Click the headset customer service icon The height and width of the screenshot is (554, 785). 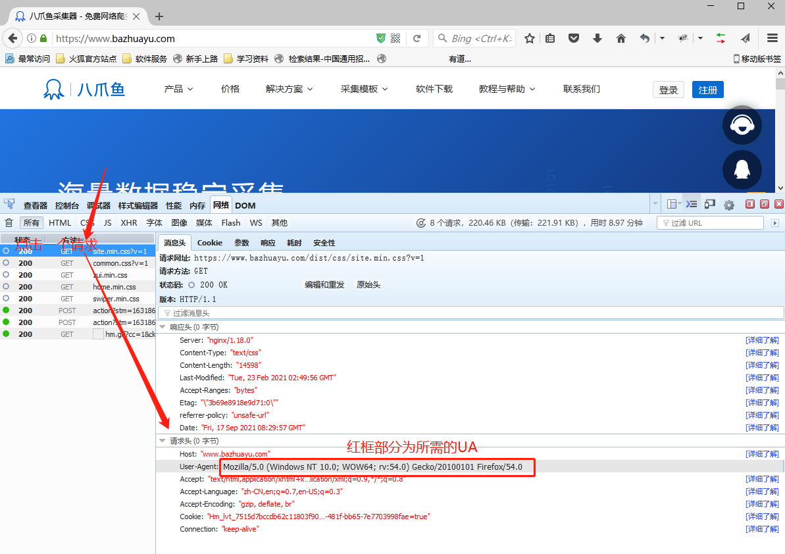point(742,125)
